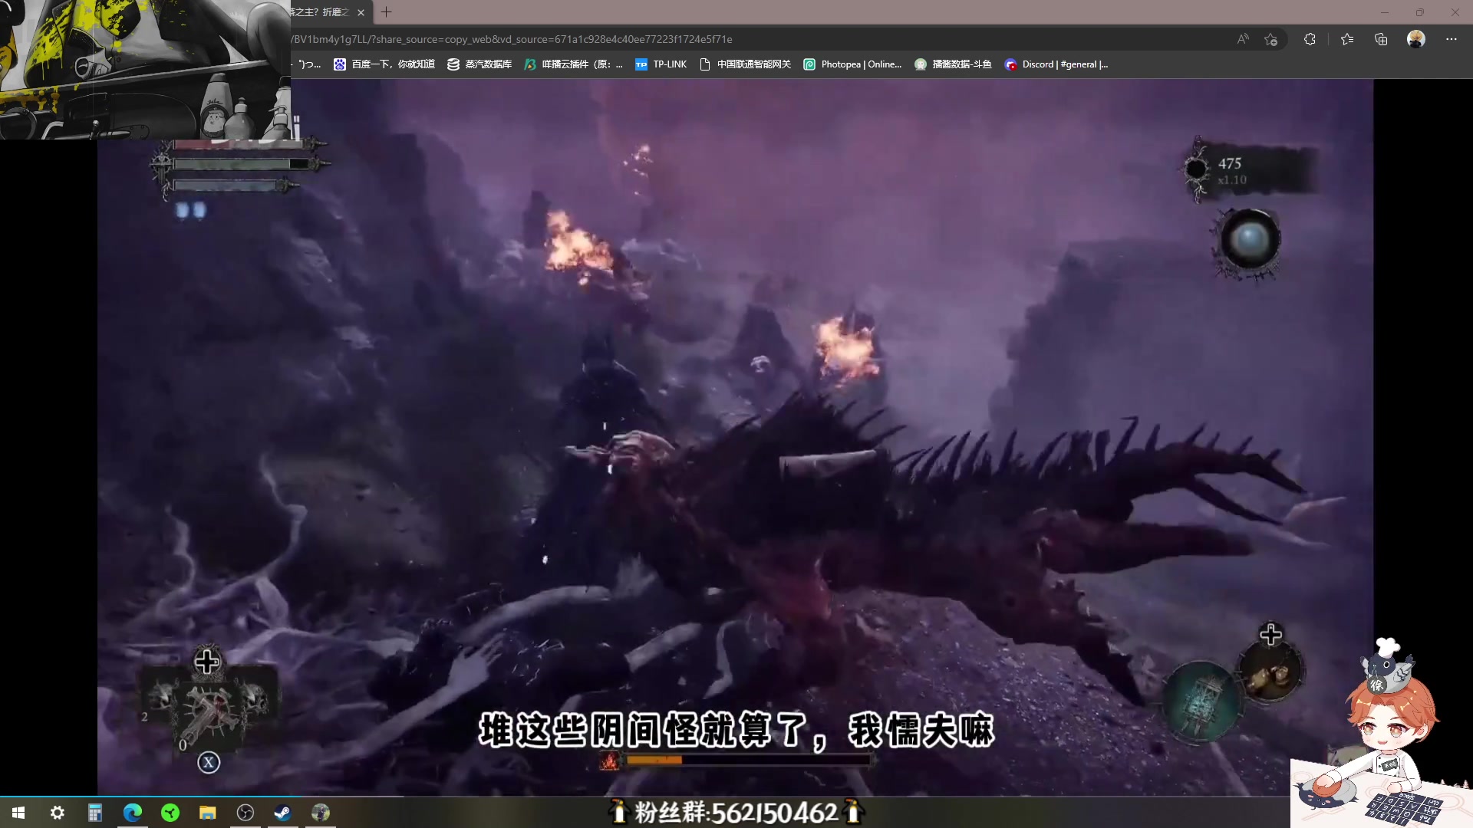The width and height of the screenshot is (1473, 828).
Task: Open the Discord #general bookmark
Action: 1056,64
